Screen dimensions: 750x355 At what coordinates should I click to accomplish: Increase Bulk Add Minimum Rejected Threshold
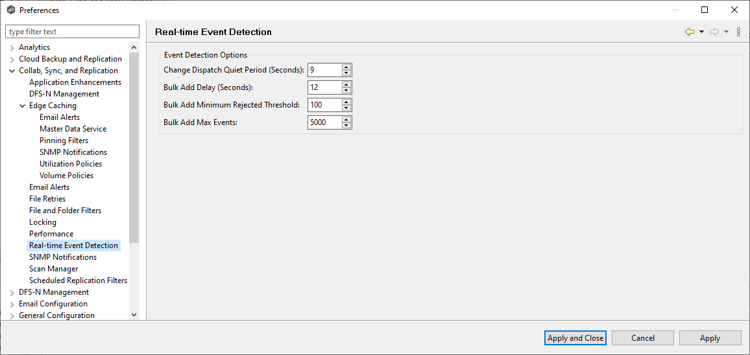click(346, 102)
